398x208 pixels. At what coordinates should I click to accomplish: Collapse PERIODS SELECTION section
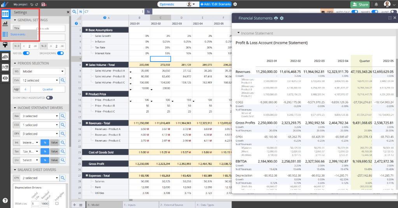(x=15, y=63)
